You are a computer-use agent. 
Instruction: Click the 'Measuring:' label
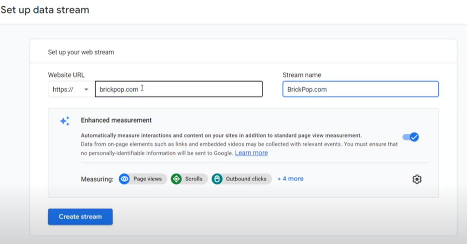[x=97, y=179]
